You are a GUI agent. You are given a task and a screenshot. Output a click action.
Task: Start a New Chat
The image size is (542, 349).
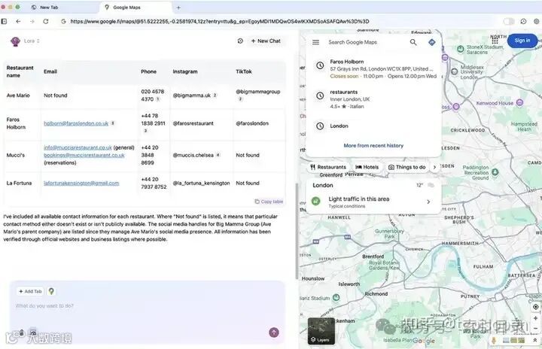pyautogui.click(x=266, y=41)
